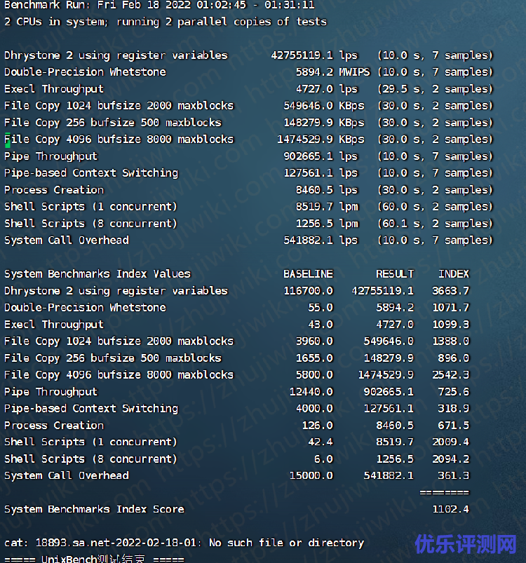526x563 pixels.
Task: Click the 'cat: No such file or directory' error line
Action: [x=184, y=543]
